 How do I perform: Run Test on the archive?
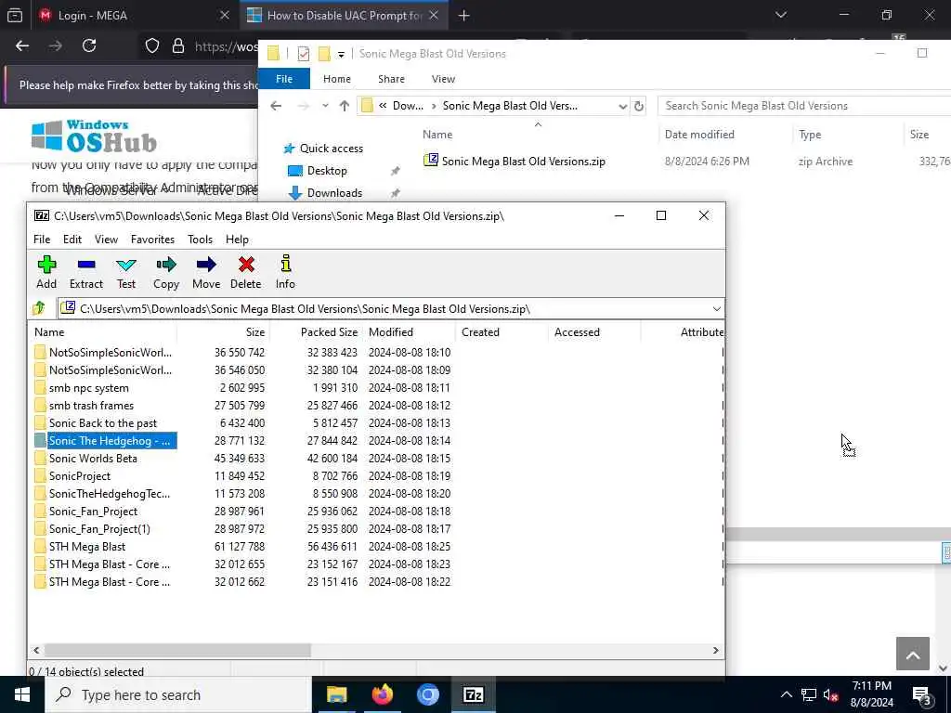[126, 272]
